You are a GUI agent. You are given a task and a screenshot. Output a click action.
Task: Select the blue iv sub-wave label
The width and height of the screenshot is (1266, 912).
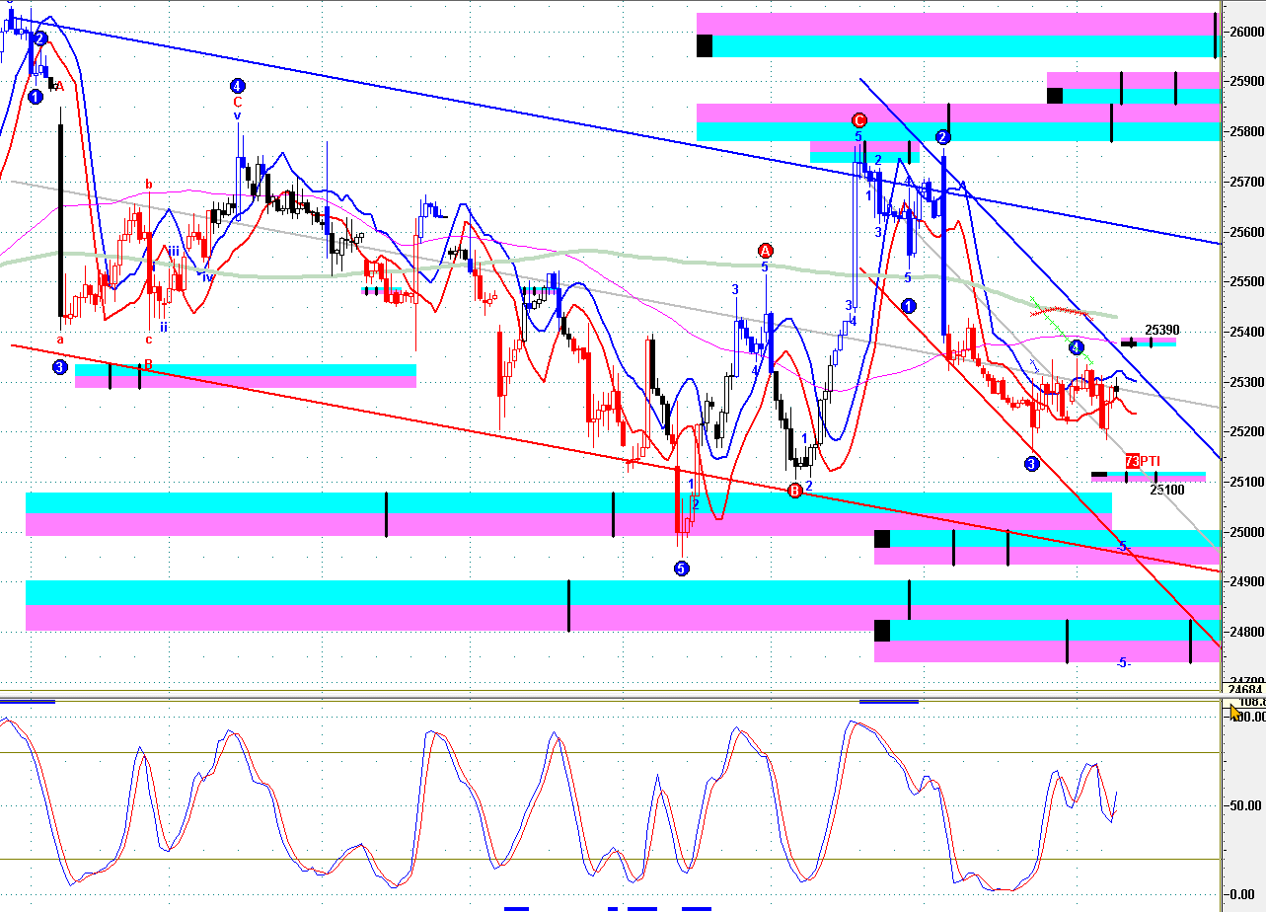pos(208,277)
